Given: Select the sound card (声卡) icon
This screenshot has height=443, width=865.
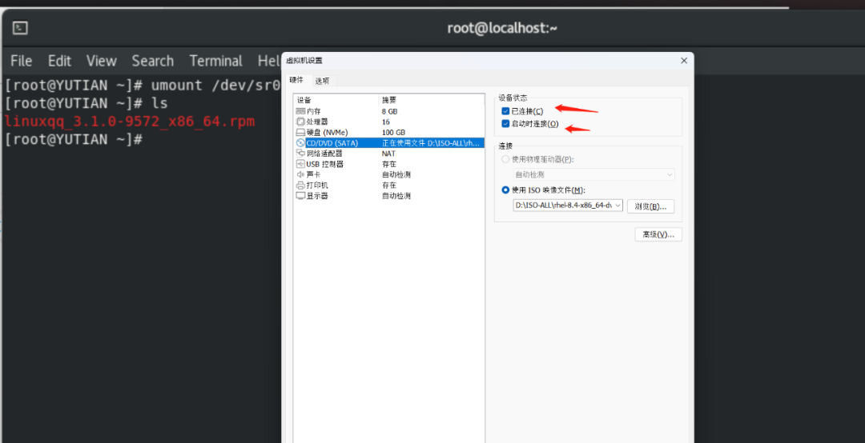Looking at the screenshot, I should coord(300,174).
